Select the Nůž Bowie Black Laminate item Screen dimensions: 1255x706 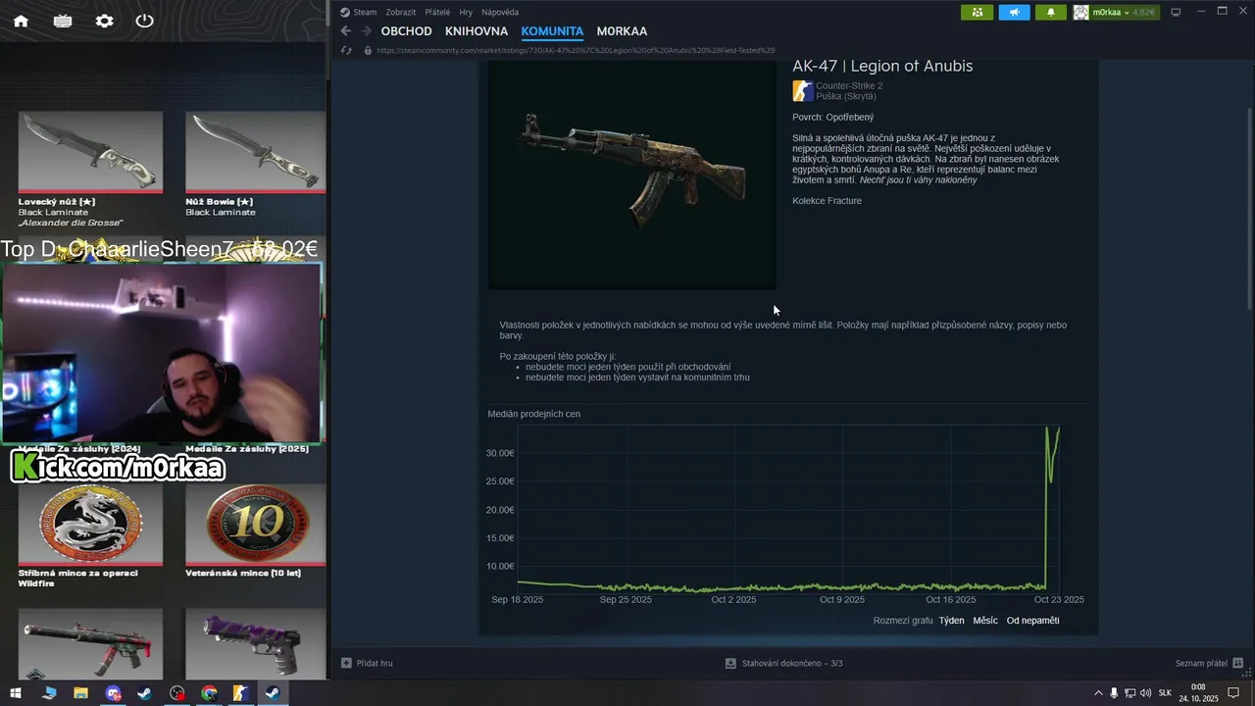click(255, 165)
